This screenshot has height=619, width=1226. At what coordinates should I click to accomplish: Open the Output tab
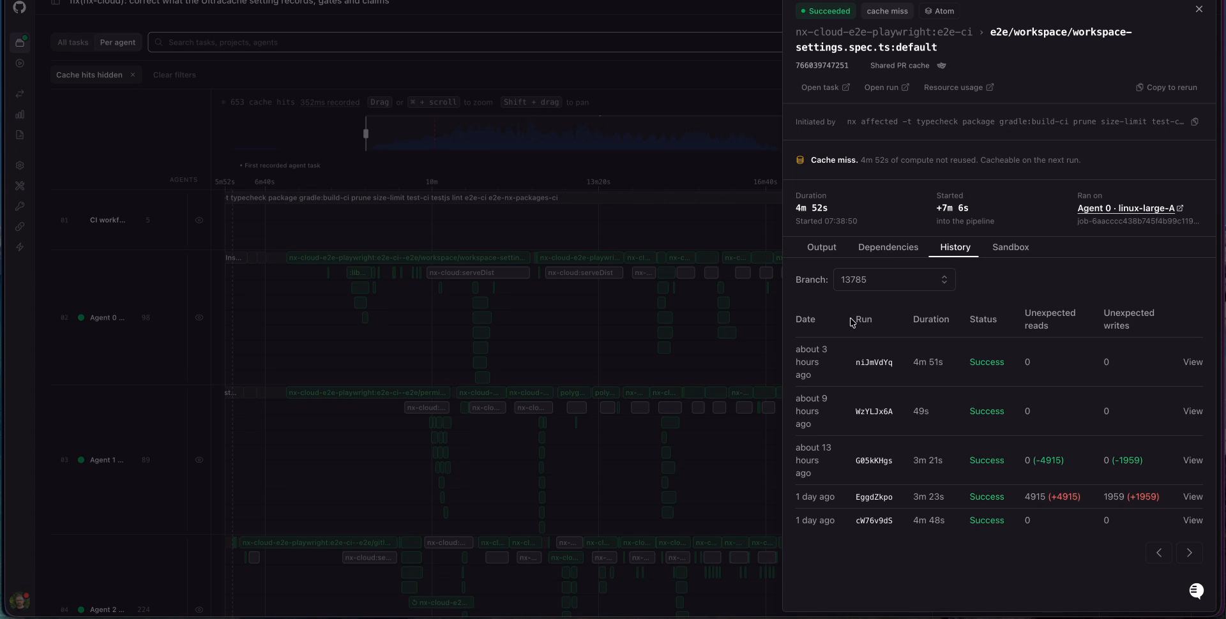821,247
